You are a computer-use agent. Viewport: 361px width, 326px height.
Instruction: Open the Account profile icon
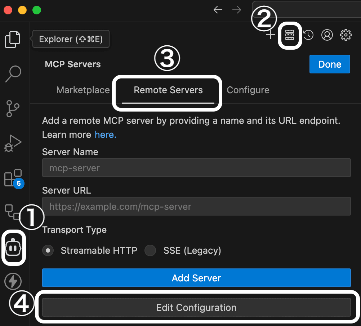pyautogui.click(x=327, y=35)
